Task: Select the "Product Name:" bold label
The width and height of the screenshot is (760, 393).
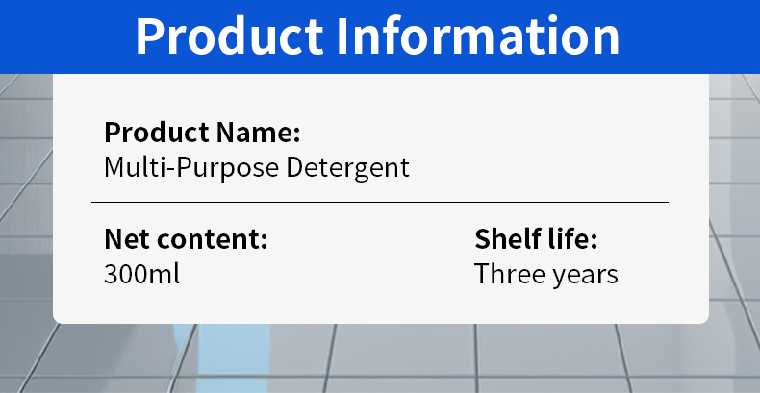Action: (202, 132)
